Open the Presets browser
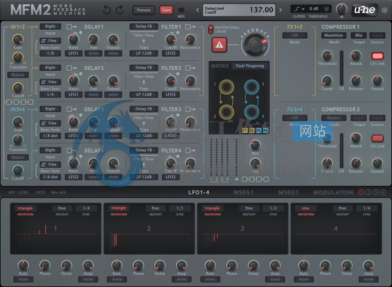Viewport: 392px width, 287px height. [x=144, y=10]
